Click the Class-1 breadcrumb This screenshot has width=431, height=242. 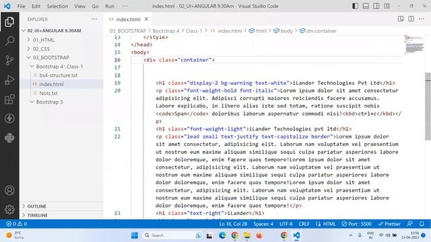(194, 31)
